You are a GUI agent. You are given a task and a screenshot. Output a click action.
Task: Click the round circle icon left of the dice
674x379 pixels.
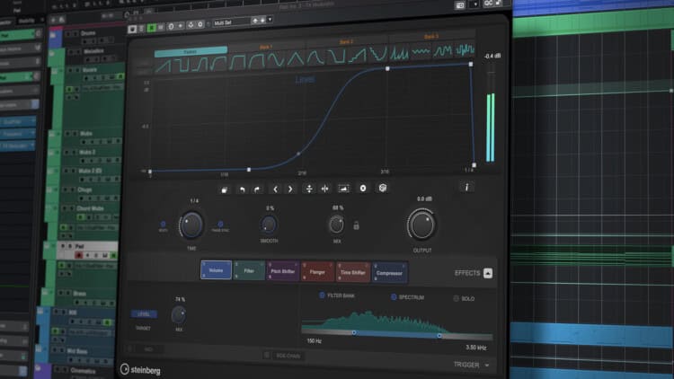[363, 189]
